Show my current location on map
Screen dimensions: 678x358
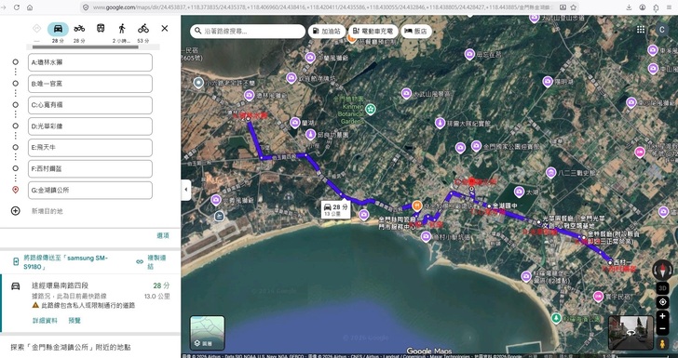pos(662,302)
